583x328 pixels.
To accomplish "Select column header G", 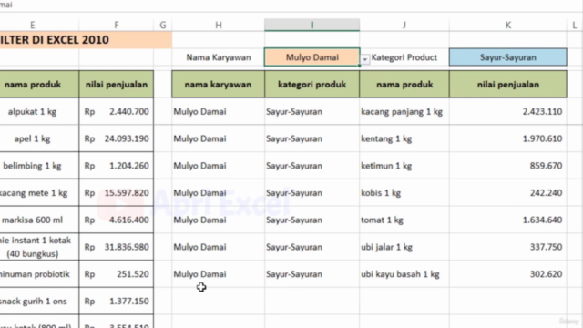I will [x=163, y=25].
